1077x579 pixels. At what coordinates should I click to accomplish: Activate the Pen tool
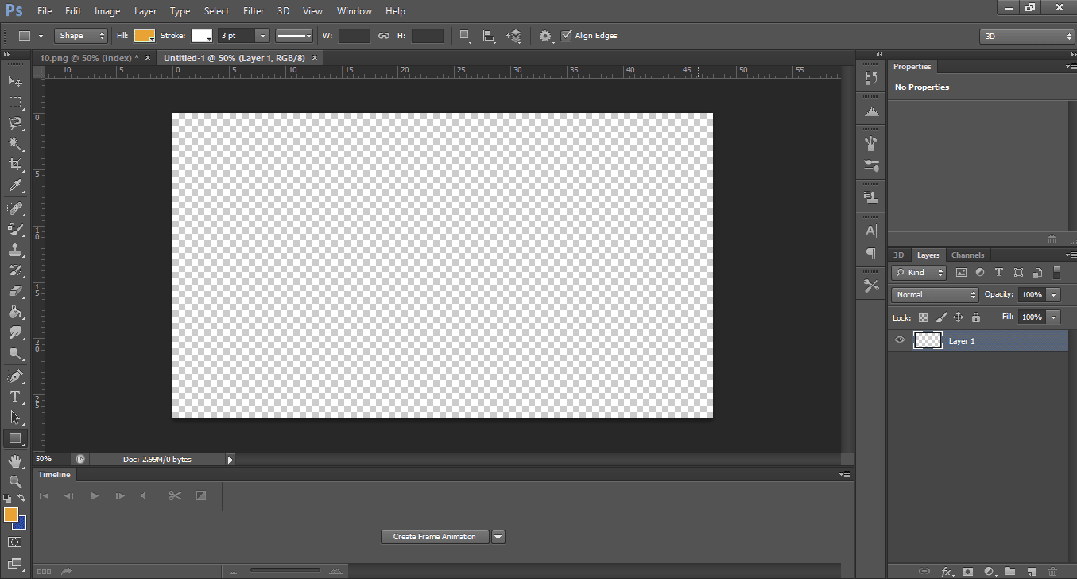15,375
